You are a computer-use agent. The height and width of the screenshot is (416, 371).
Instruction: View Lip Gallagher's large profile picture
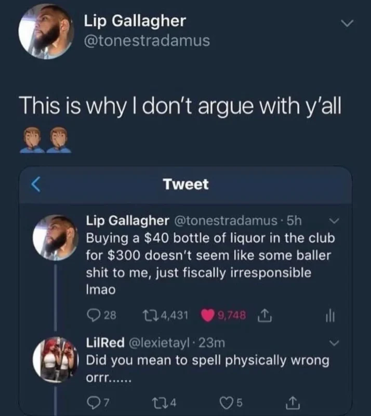click(46, 31)
